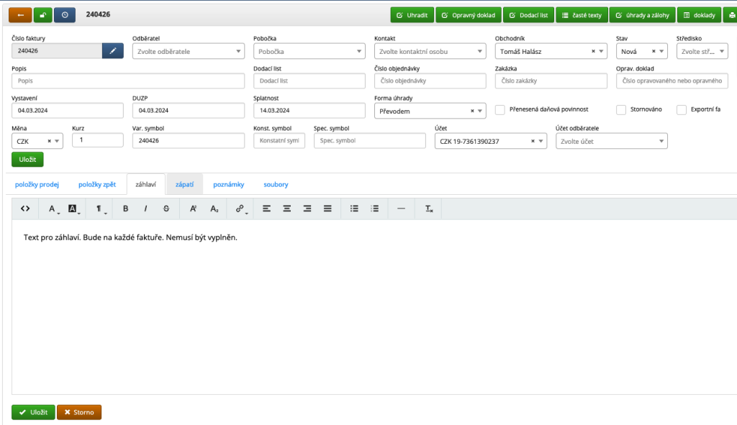Viewport: 737px width, 425px height.
Task: Click the blue clock history icon
Action: [65, 14]
